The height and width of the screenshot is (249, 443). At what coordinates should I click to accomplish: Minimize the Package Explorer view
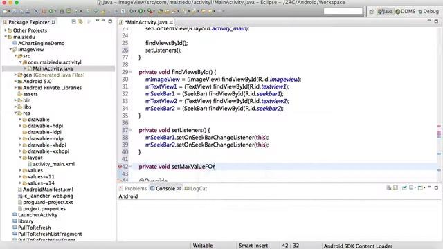click(x=103, y=21)
